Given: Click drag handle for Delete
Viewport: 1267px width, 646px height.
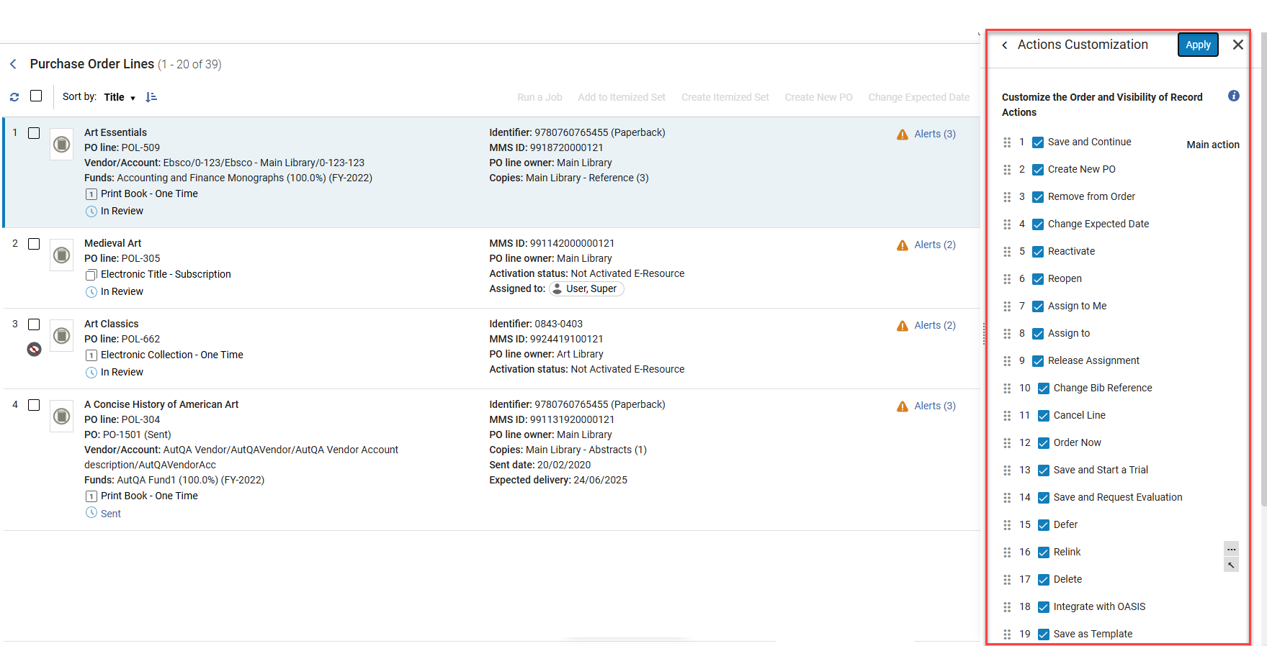Looking at the screenshot, I should (x=1007, y=580).
